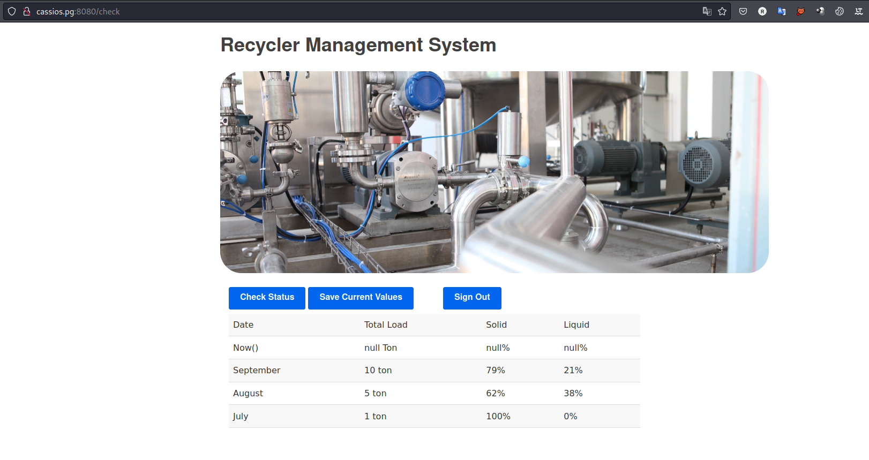Open the LanguageTool LT extension
This screenshot has height=460, width=869.
[x=859, y=11]
